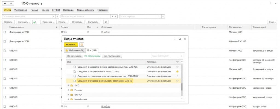Image resolution: width=280 pixels, height=109 pixels.
Task: Add СЗВ-ТД report to favorites
Action: click(x=177, y=81)
